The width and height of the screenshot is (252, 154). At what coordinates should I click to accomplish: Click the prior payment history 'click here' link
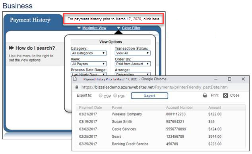pyautogui.click(x=152, y=19)
